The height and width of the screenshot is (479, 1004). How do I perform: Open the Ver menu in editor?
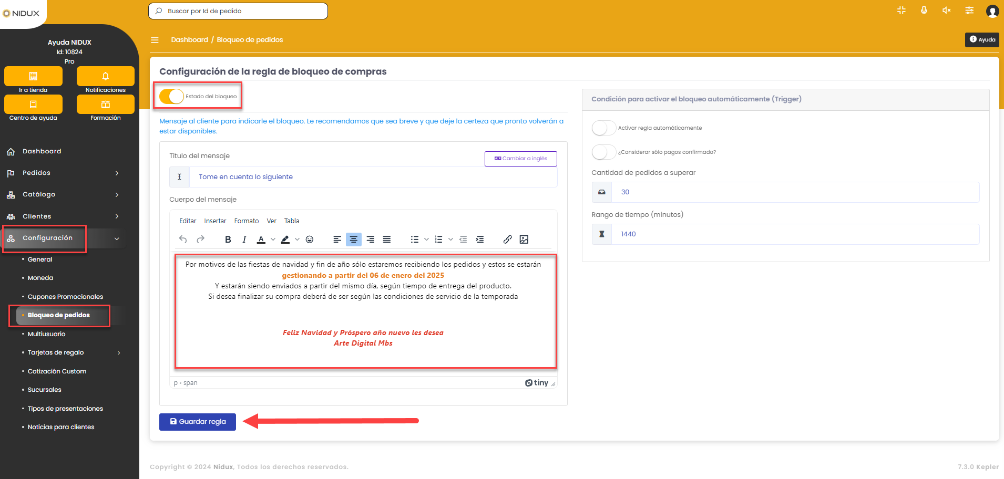[271, 221]
